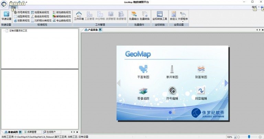Click the 批量转换 batch convert icon
The image size is (264, 139).
[144, 15]
